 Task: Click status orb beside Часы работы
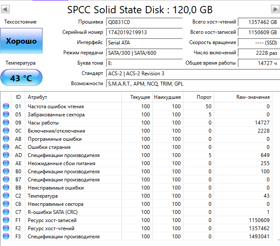6,123
